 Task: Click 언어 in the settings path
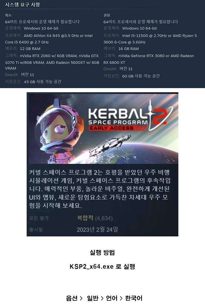point(112,298)
